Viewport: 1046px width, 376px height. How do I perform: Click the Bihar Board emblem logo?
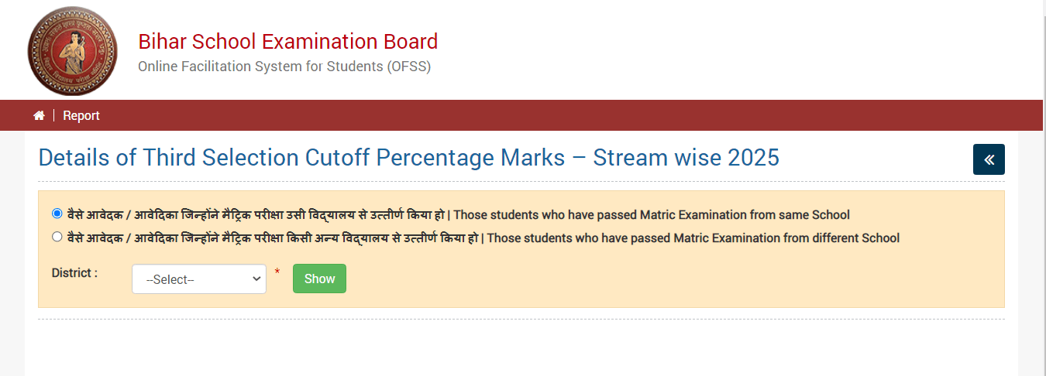click(x=72, y=51)
